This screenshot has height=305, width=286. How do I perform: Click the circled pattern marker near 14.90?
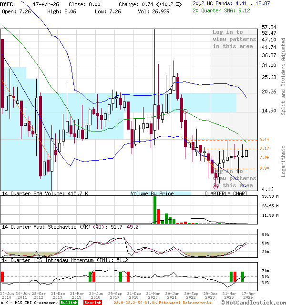(185, 112)
